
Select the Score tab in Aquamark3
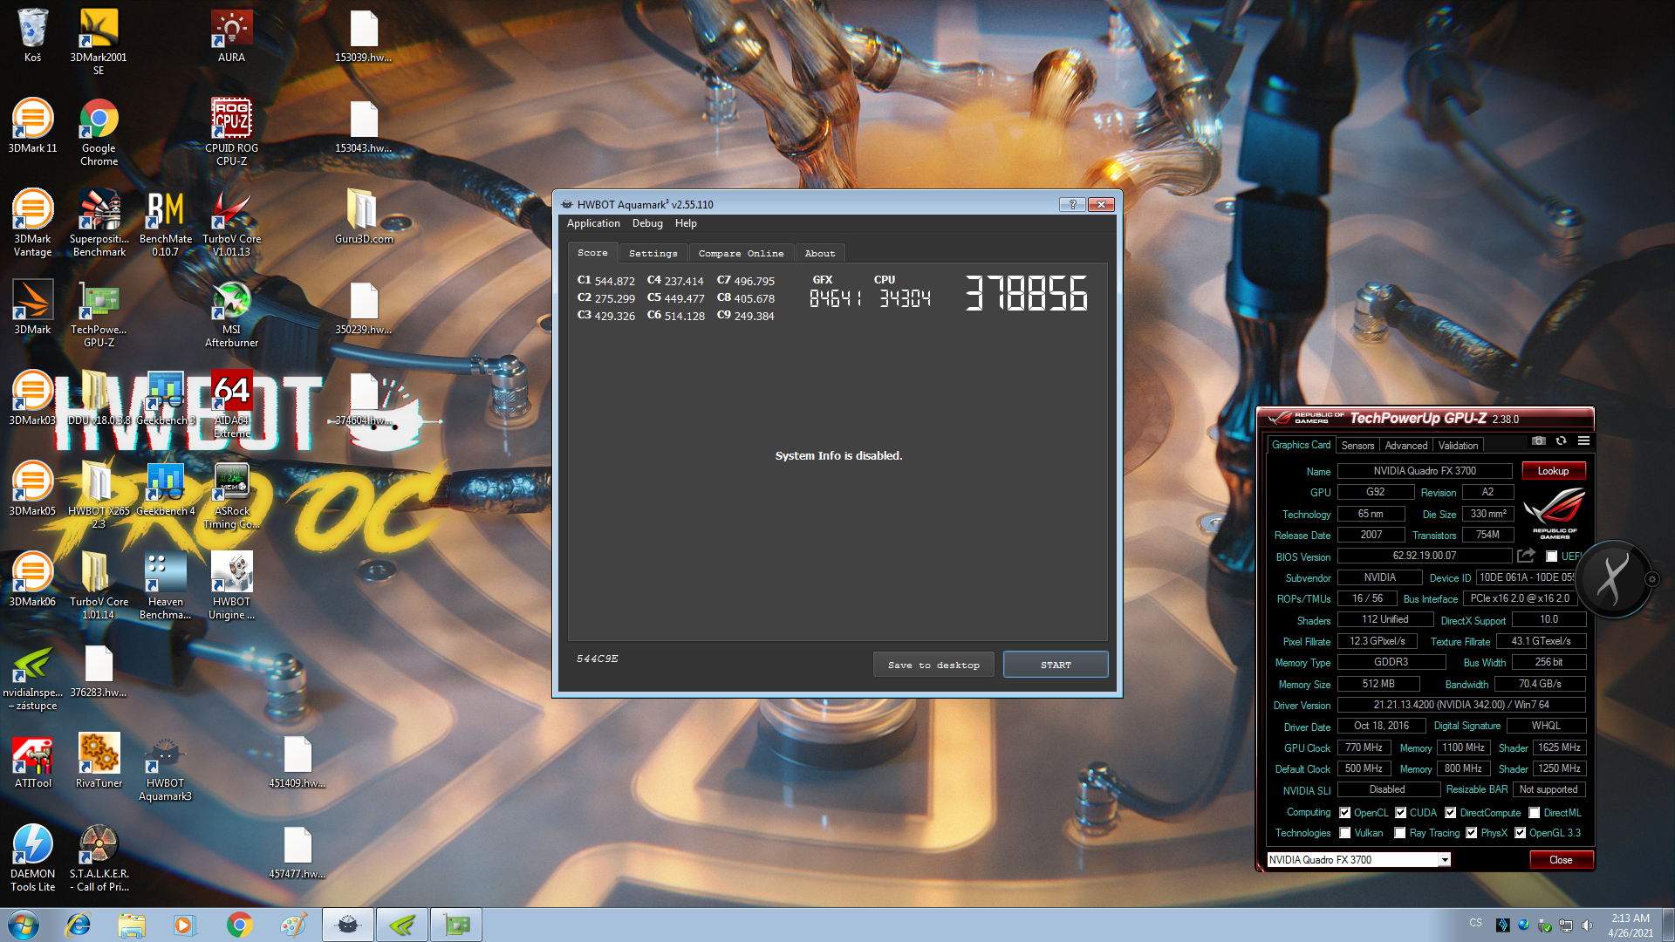coord(592,252)
